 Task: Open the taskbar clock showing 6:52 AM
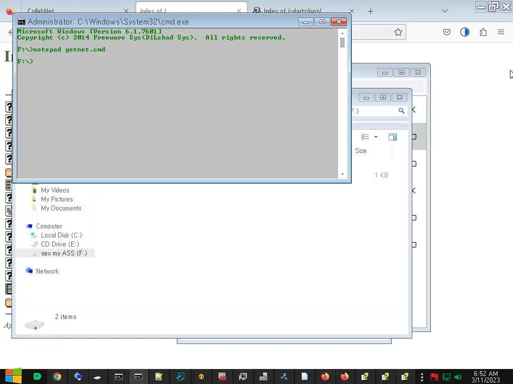coord(486,376)
